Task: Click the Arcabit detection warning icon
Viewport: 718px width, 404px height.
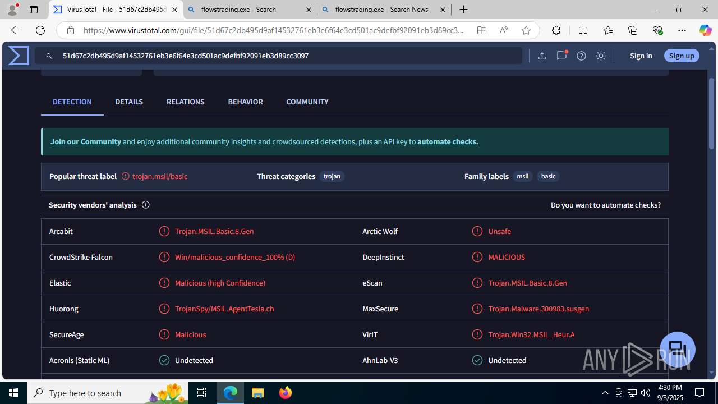Action: click(164, 231)
